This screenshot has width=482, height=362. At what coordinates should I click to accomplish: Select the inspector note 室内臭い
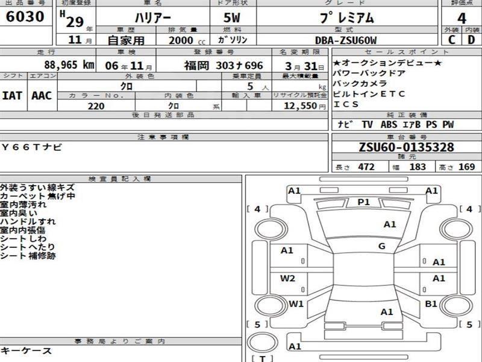pyautogui.click(x=19, y=213)
